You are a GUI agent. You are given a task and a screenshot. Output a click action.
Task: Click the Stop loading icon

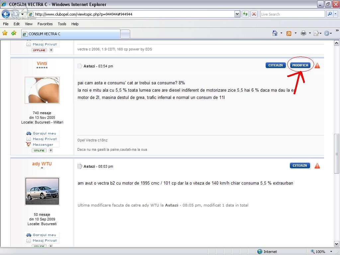pyautogui.click(x=254, y=14)
